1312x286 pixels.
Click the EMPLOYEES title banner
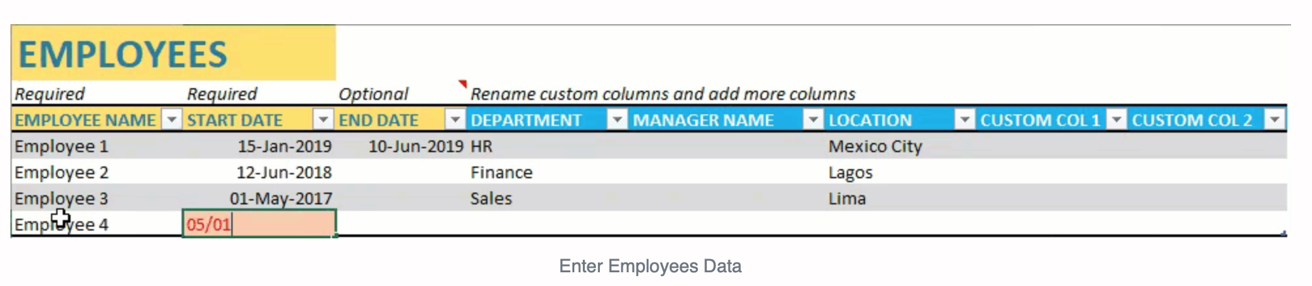tap(174, 53)
